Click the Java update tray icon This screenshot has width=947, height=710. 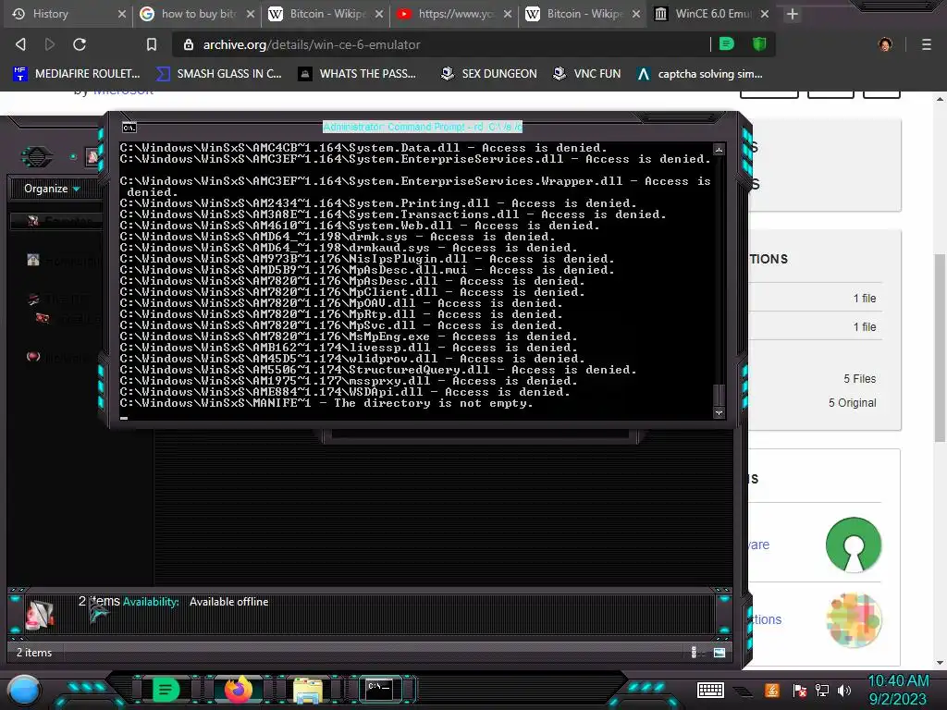pos(772,690)
